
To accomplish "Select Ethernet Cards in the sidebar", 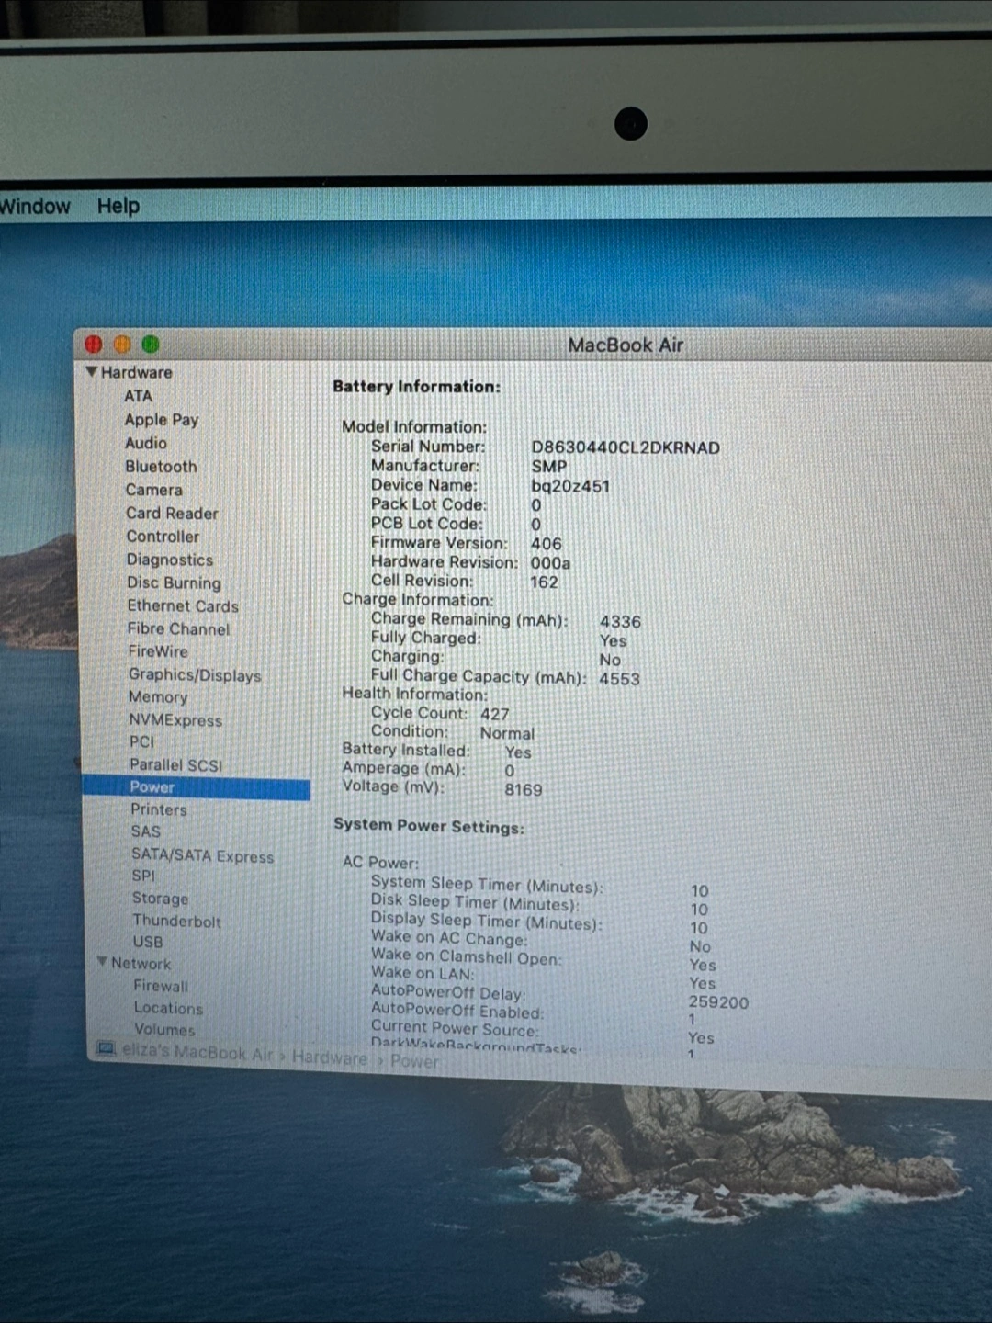I will coord(183,605).
